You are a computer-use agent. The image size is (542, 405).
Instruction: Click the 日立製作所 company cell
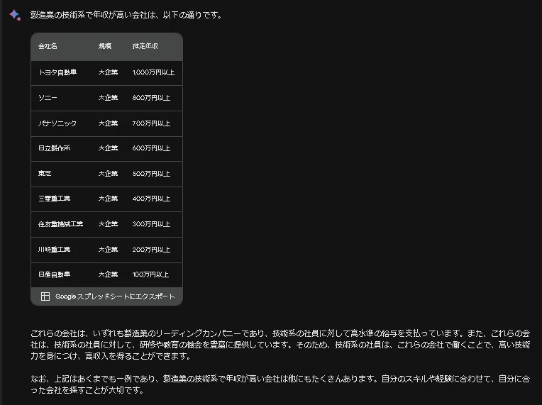tap(54, 148)
